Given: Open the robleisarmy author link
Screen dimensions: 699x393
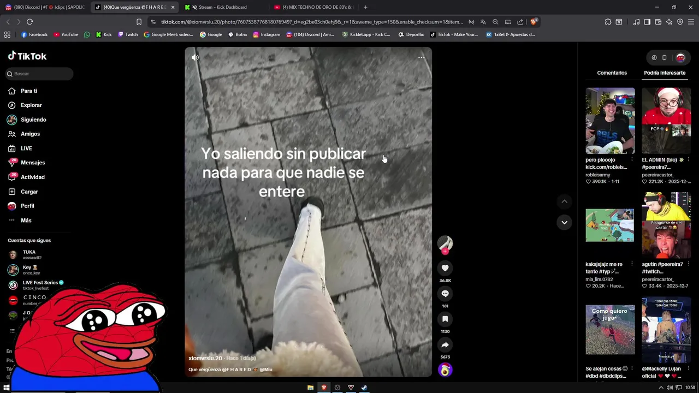Looking at the screenshot, I should click(598, 175).
